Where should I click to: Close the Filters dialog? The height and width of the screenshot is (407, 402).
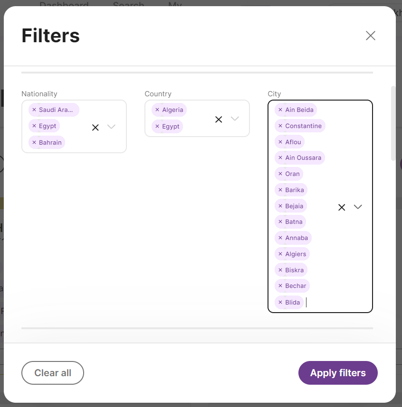click(371, 36)
